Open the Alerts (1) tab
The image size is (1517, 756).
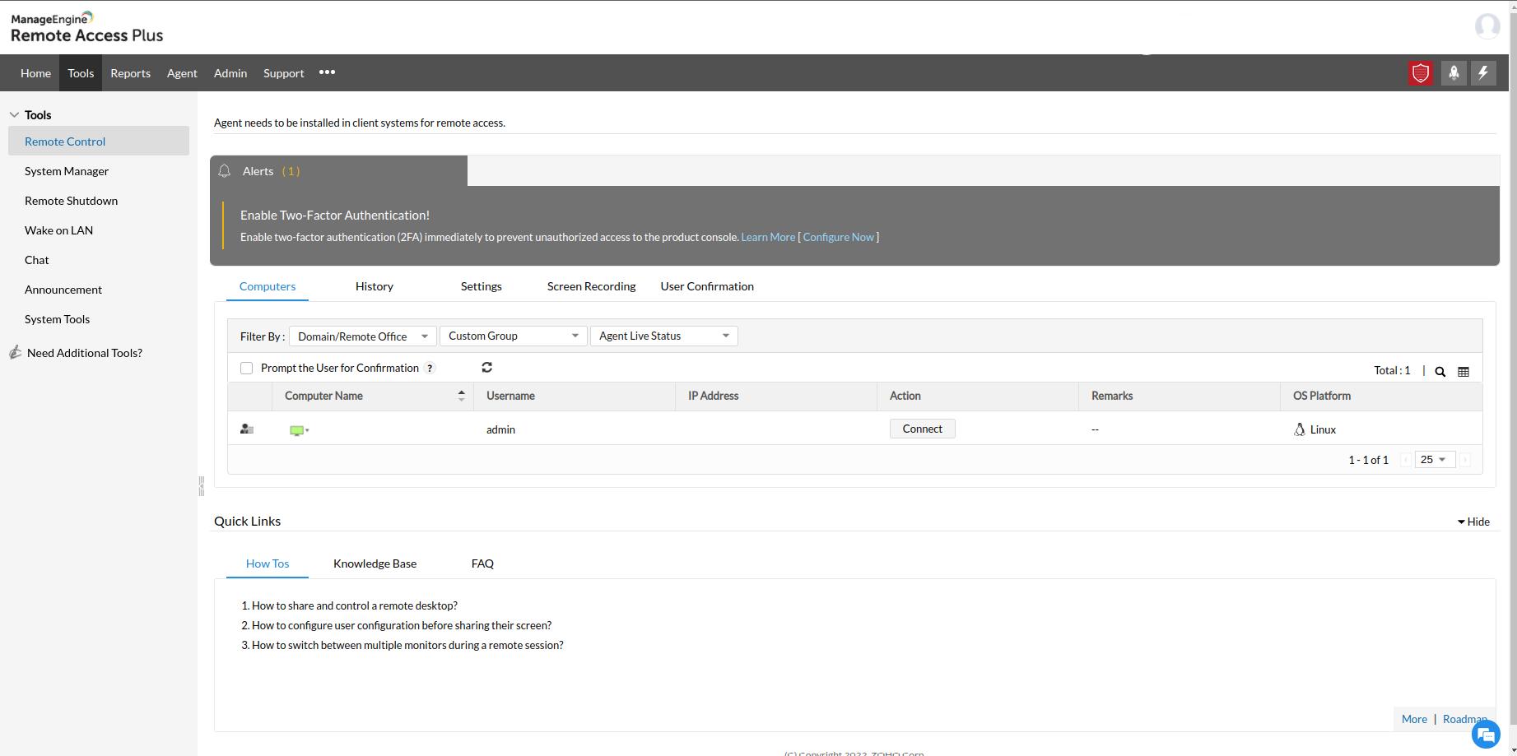pyautogui.click(x=338, y=171)
